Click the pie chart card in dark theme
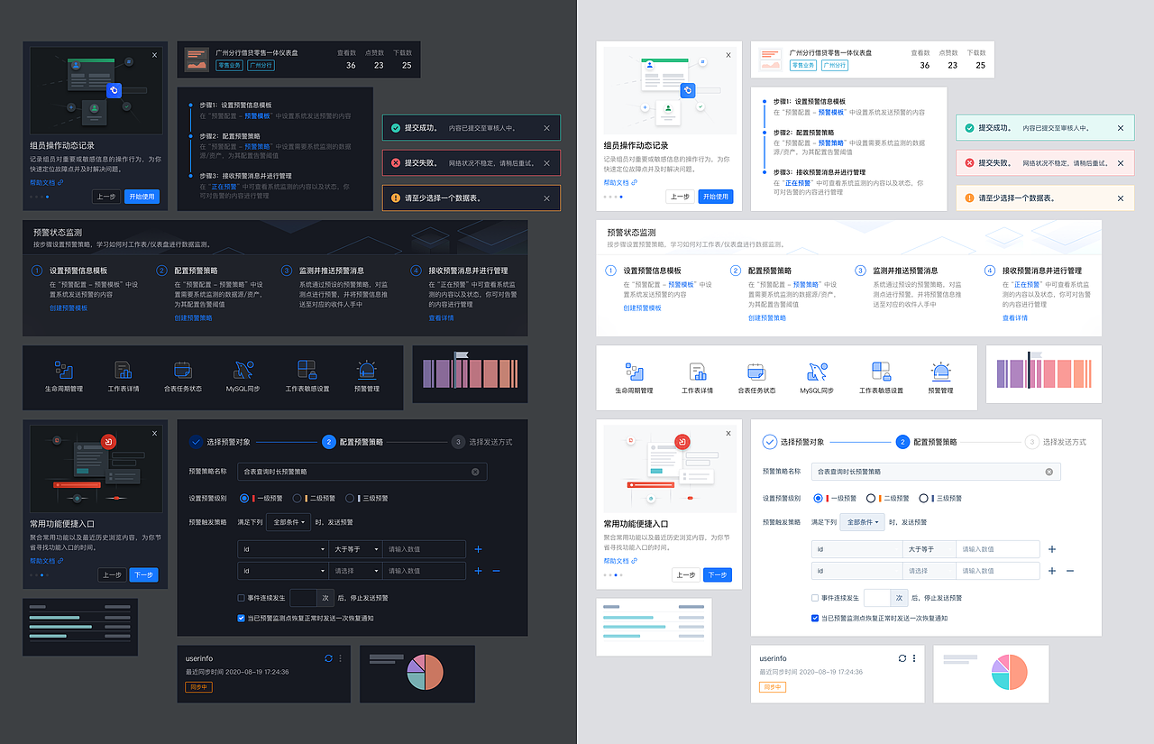Image resolution: width=1154 pixels, height=744 pixels. 417,674
